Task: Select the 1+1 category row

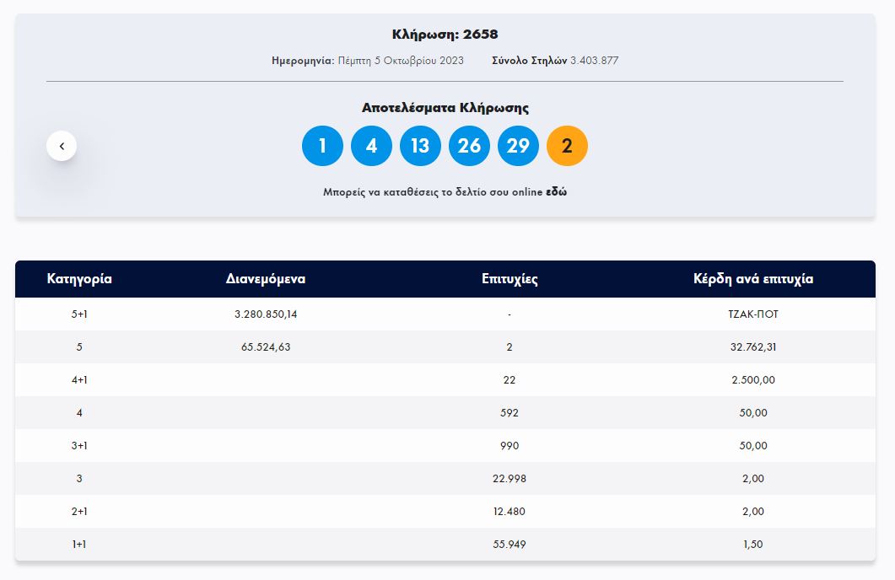Action: click(80, 544)
